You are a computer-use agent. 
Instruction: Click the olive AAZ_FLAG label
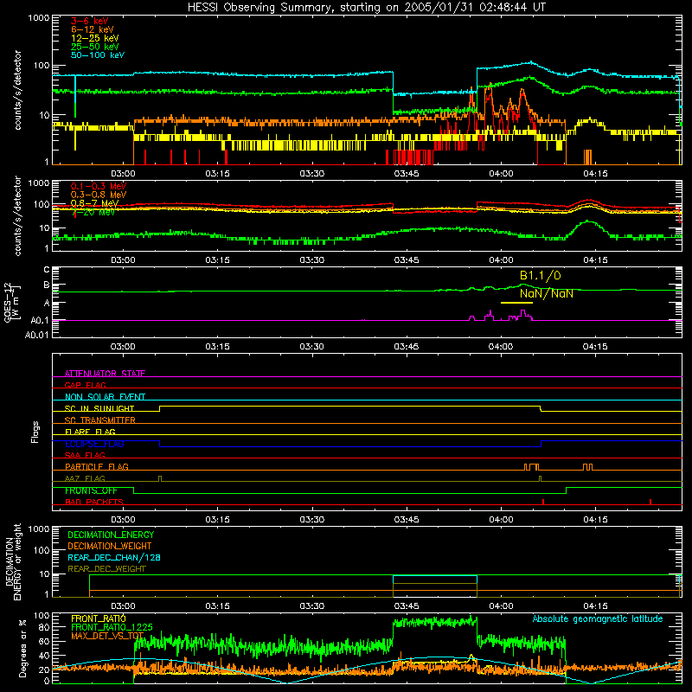tap(85, 478)
